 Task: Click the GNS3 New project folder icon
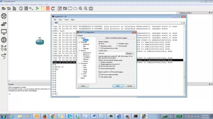(x=4, y=9)
